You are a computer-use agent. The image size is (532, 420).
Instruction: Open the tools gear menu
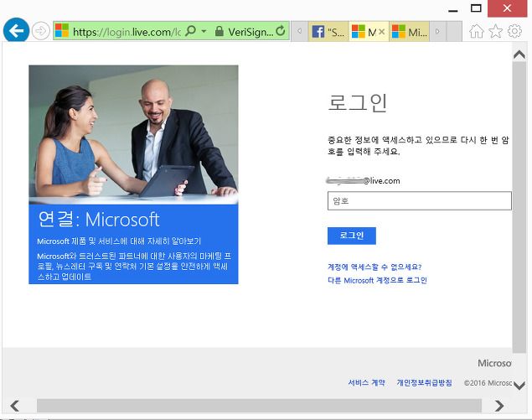click(514, 31)
